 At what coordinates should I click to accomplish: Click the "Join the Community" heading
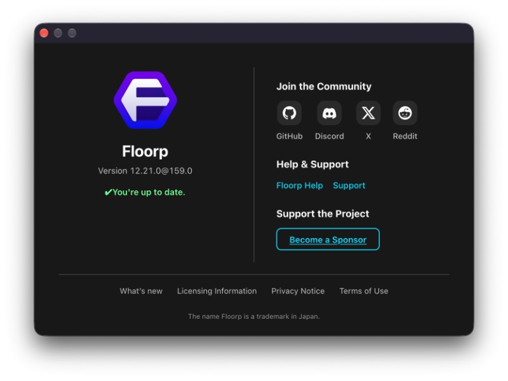click(324, 86)
